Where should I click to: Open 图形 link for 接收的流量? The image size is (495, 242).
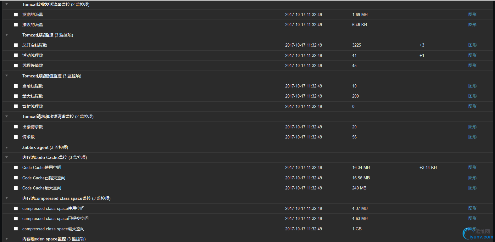[x=472, y=25]
